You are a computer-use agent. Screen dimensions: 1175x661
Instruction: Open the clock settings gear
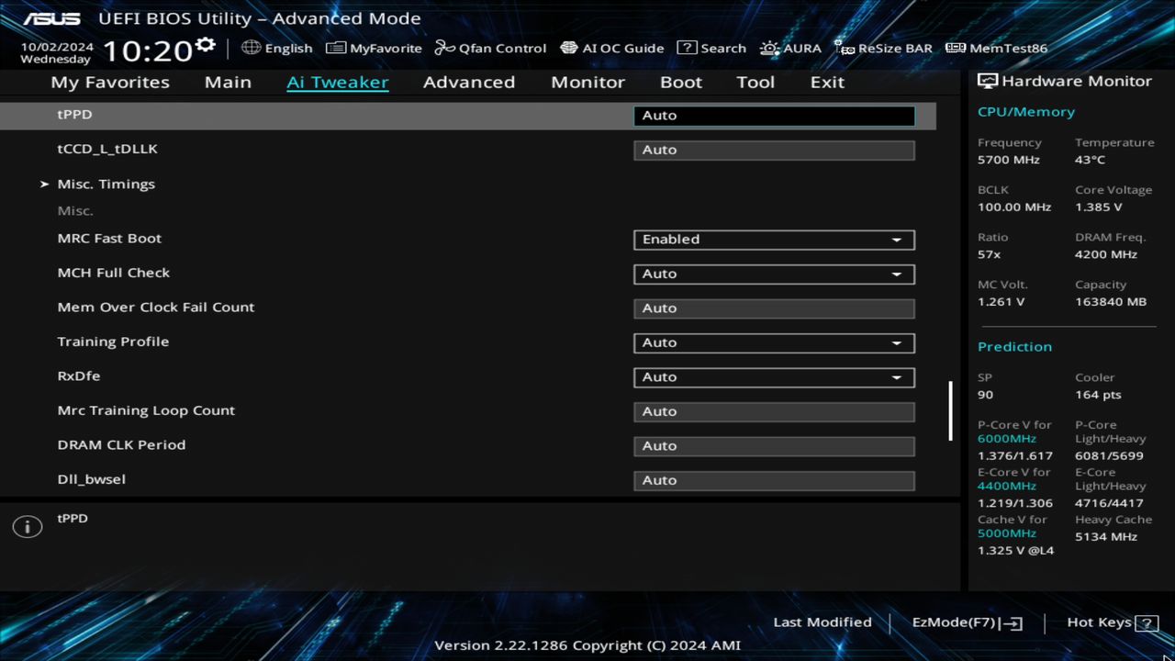[x=206, y=42]
